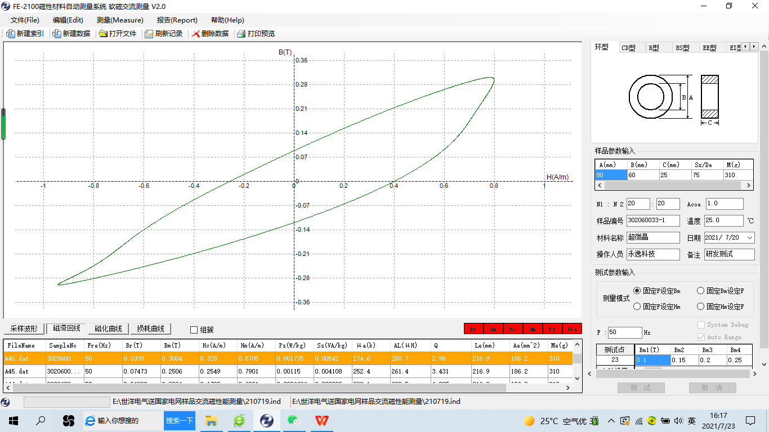Screen dimensions: 769x432
Task: Click the frequency F input field
Action: click(x=625, y=332)
